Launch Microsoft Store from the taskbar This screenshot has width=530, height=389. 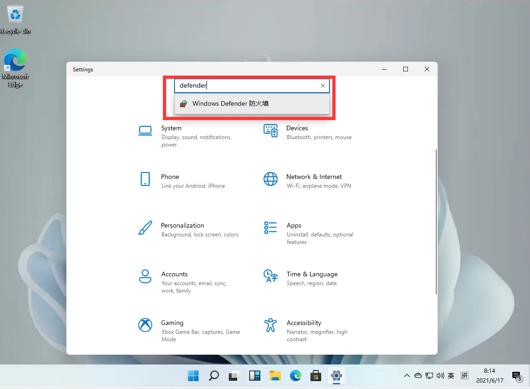(x=316, y=376)
